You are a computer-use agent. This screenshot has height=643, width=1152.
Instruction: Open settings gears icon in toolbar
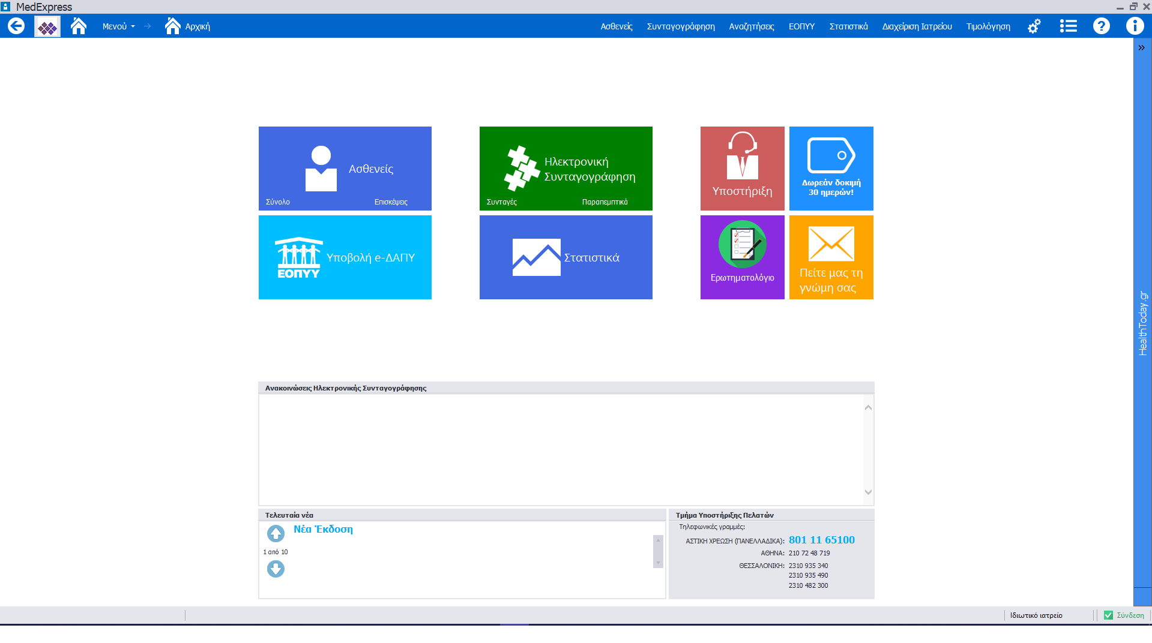(x=1034, y=26)
